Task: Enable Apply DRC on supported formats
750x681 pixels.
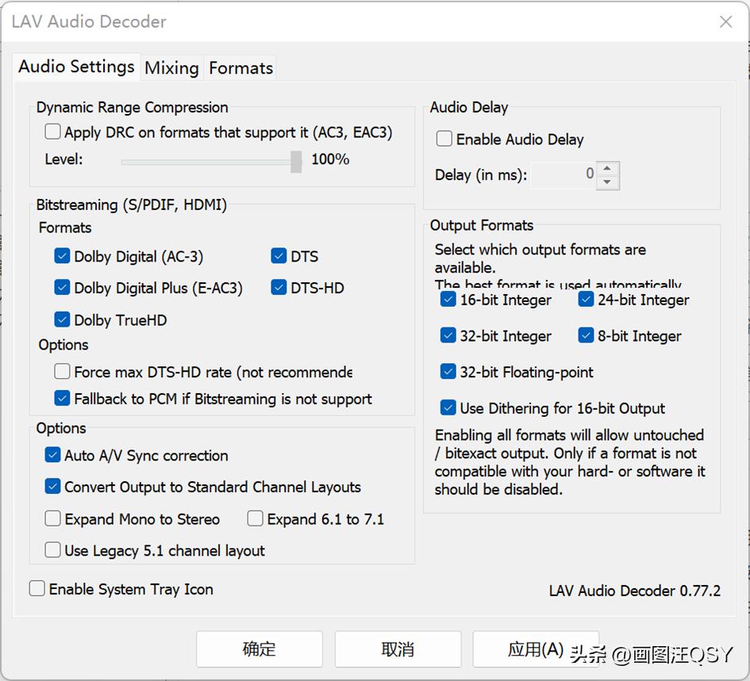Action: 53,132
